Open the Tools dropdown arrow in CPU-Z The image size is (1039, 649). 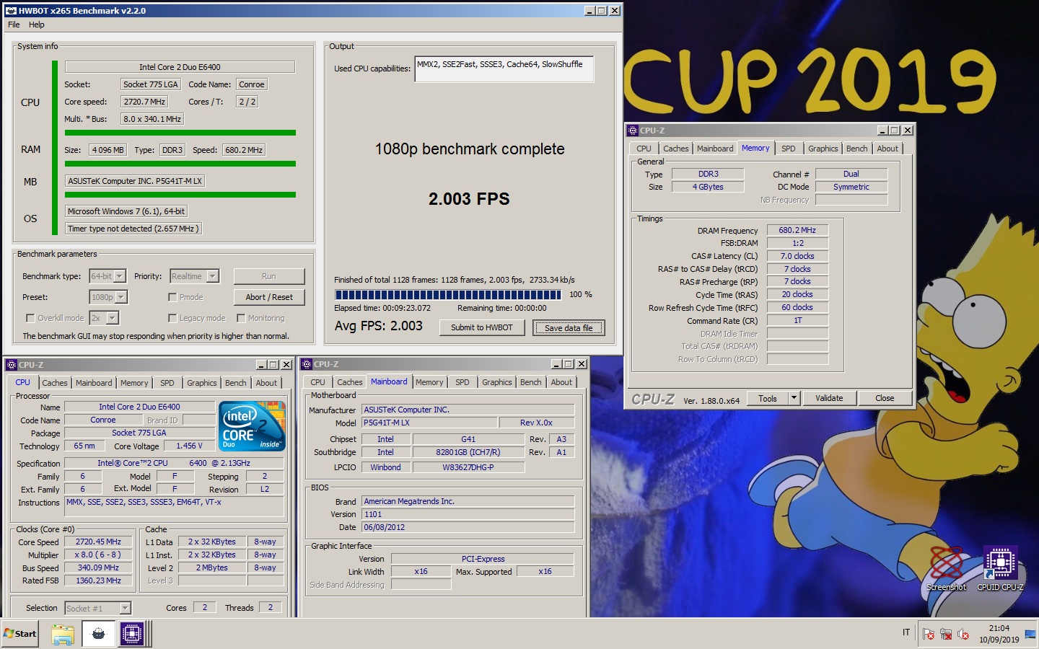click(794, 398)
